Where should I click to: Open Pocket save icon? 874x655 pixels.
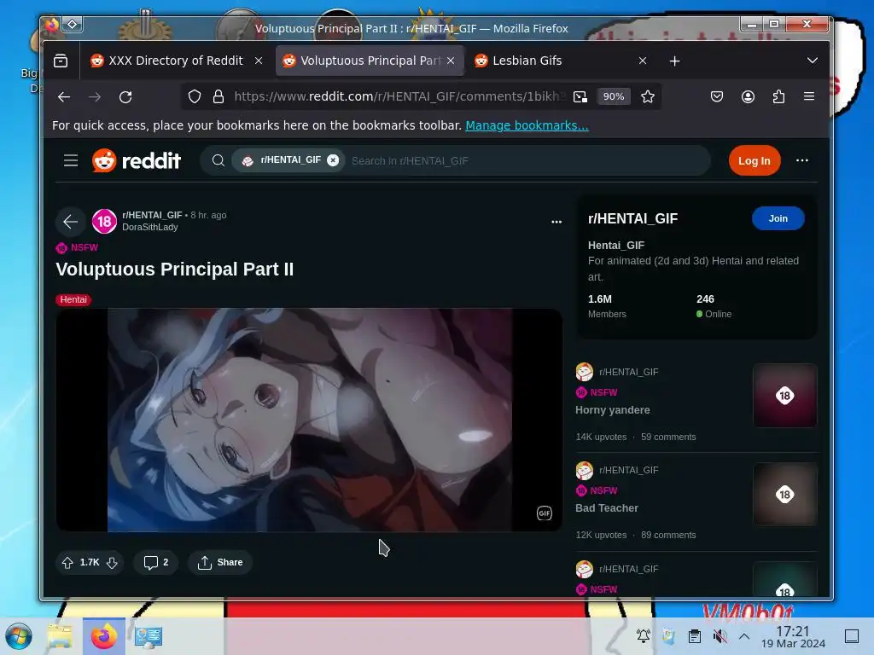717,97
